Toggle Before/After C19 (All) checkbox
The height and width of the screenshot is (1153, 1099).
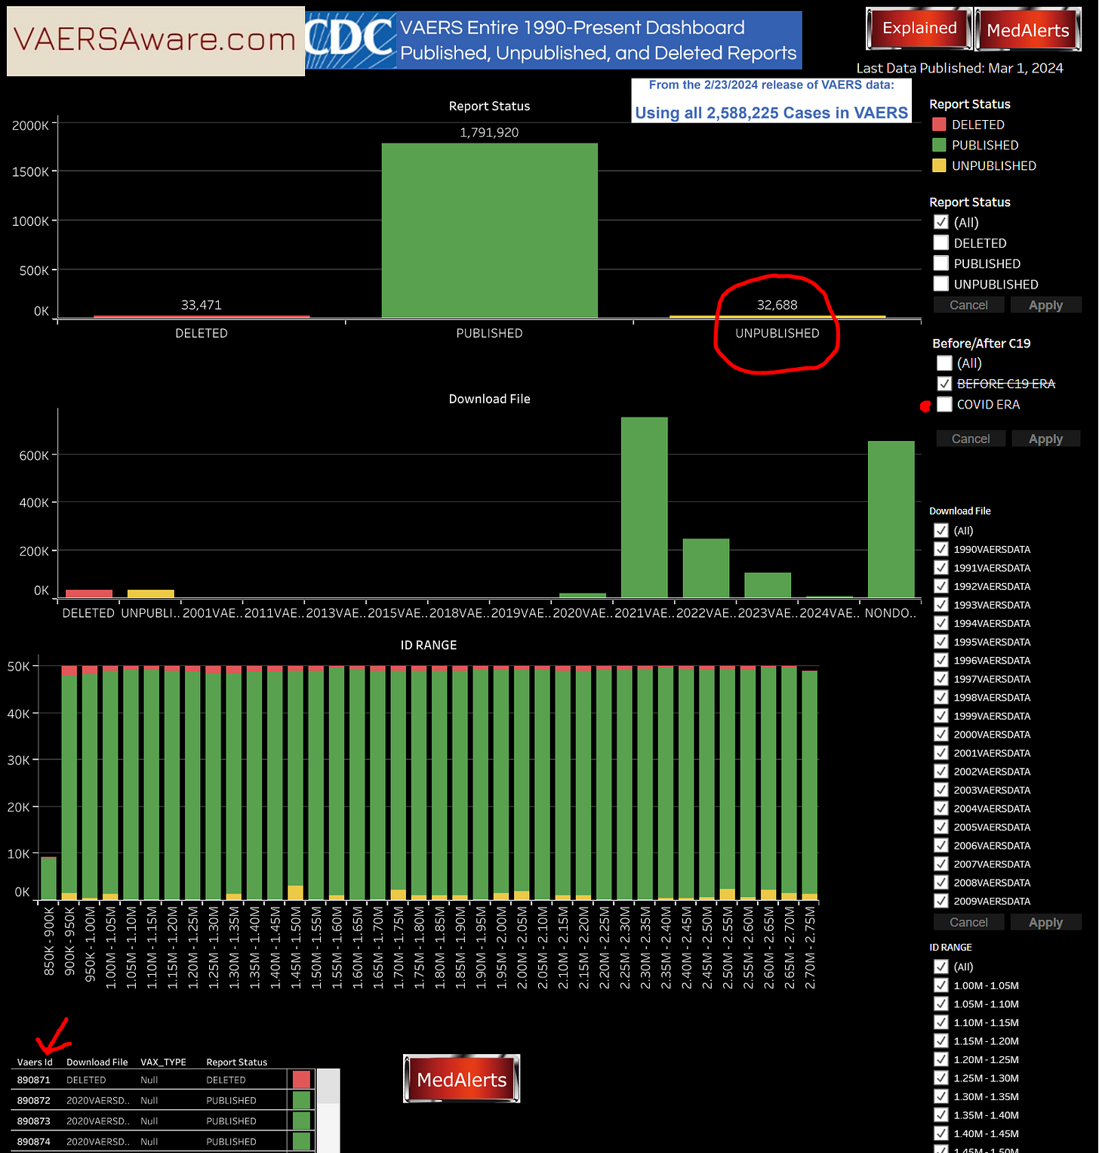click(x=944, y=363)
